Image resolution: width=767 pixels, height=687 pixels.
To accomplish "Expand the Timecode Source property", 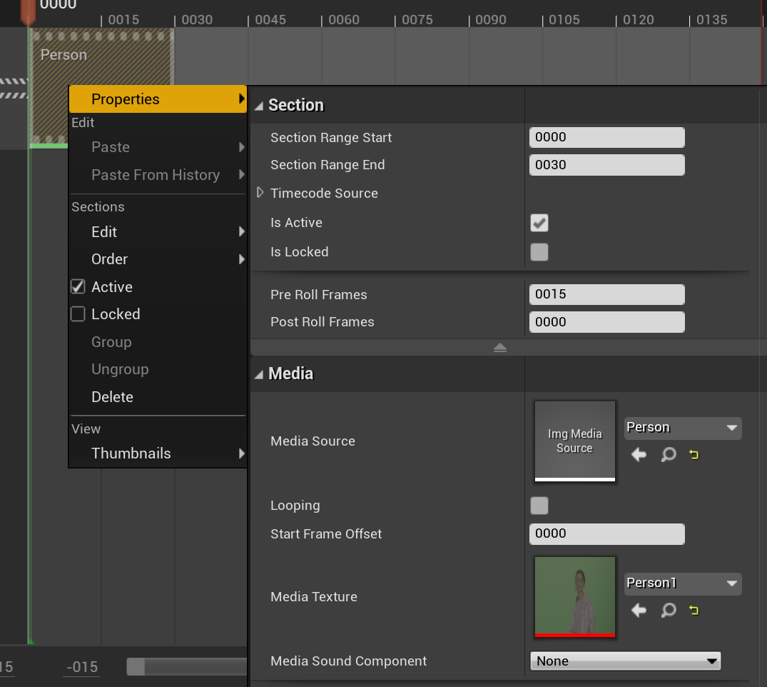I will click(260, 193).
